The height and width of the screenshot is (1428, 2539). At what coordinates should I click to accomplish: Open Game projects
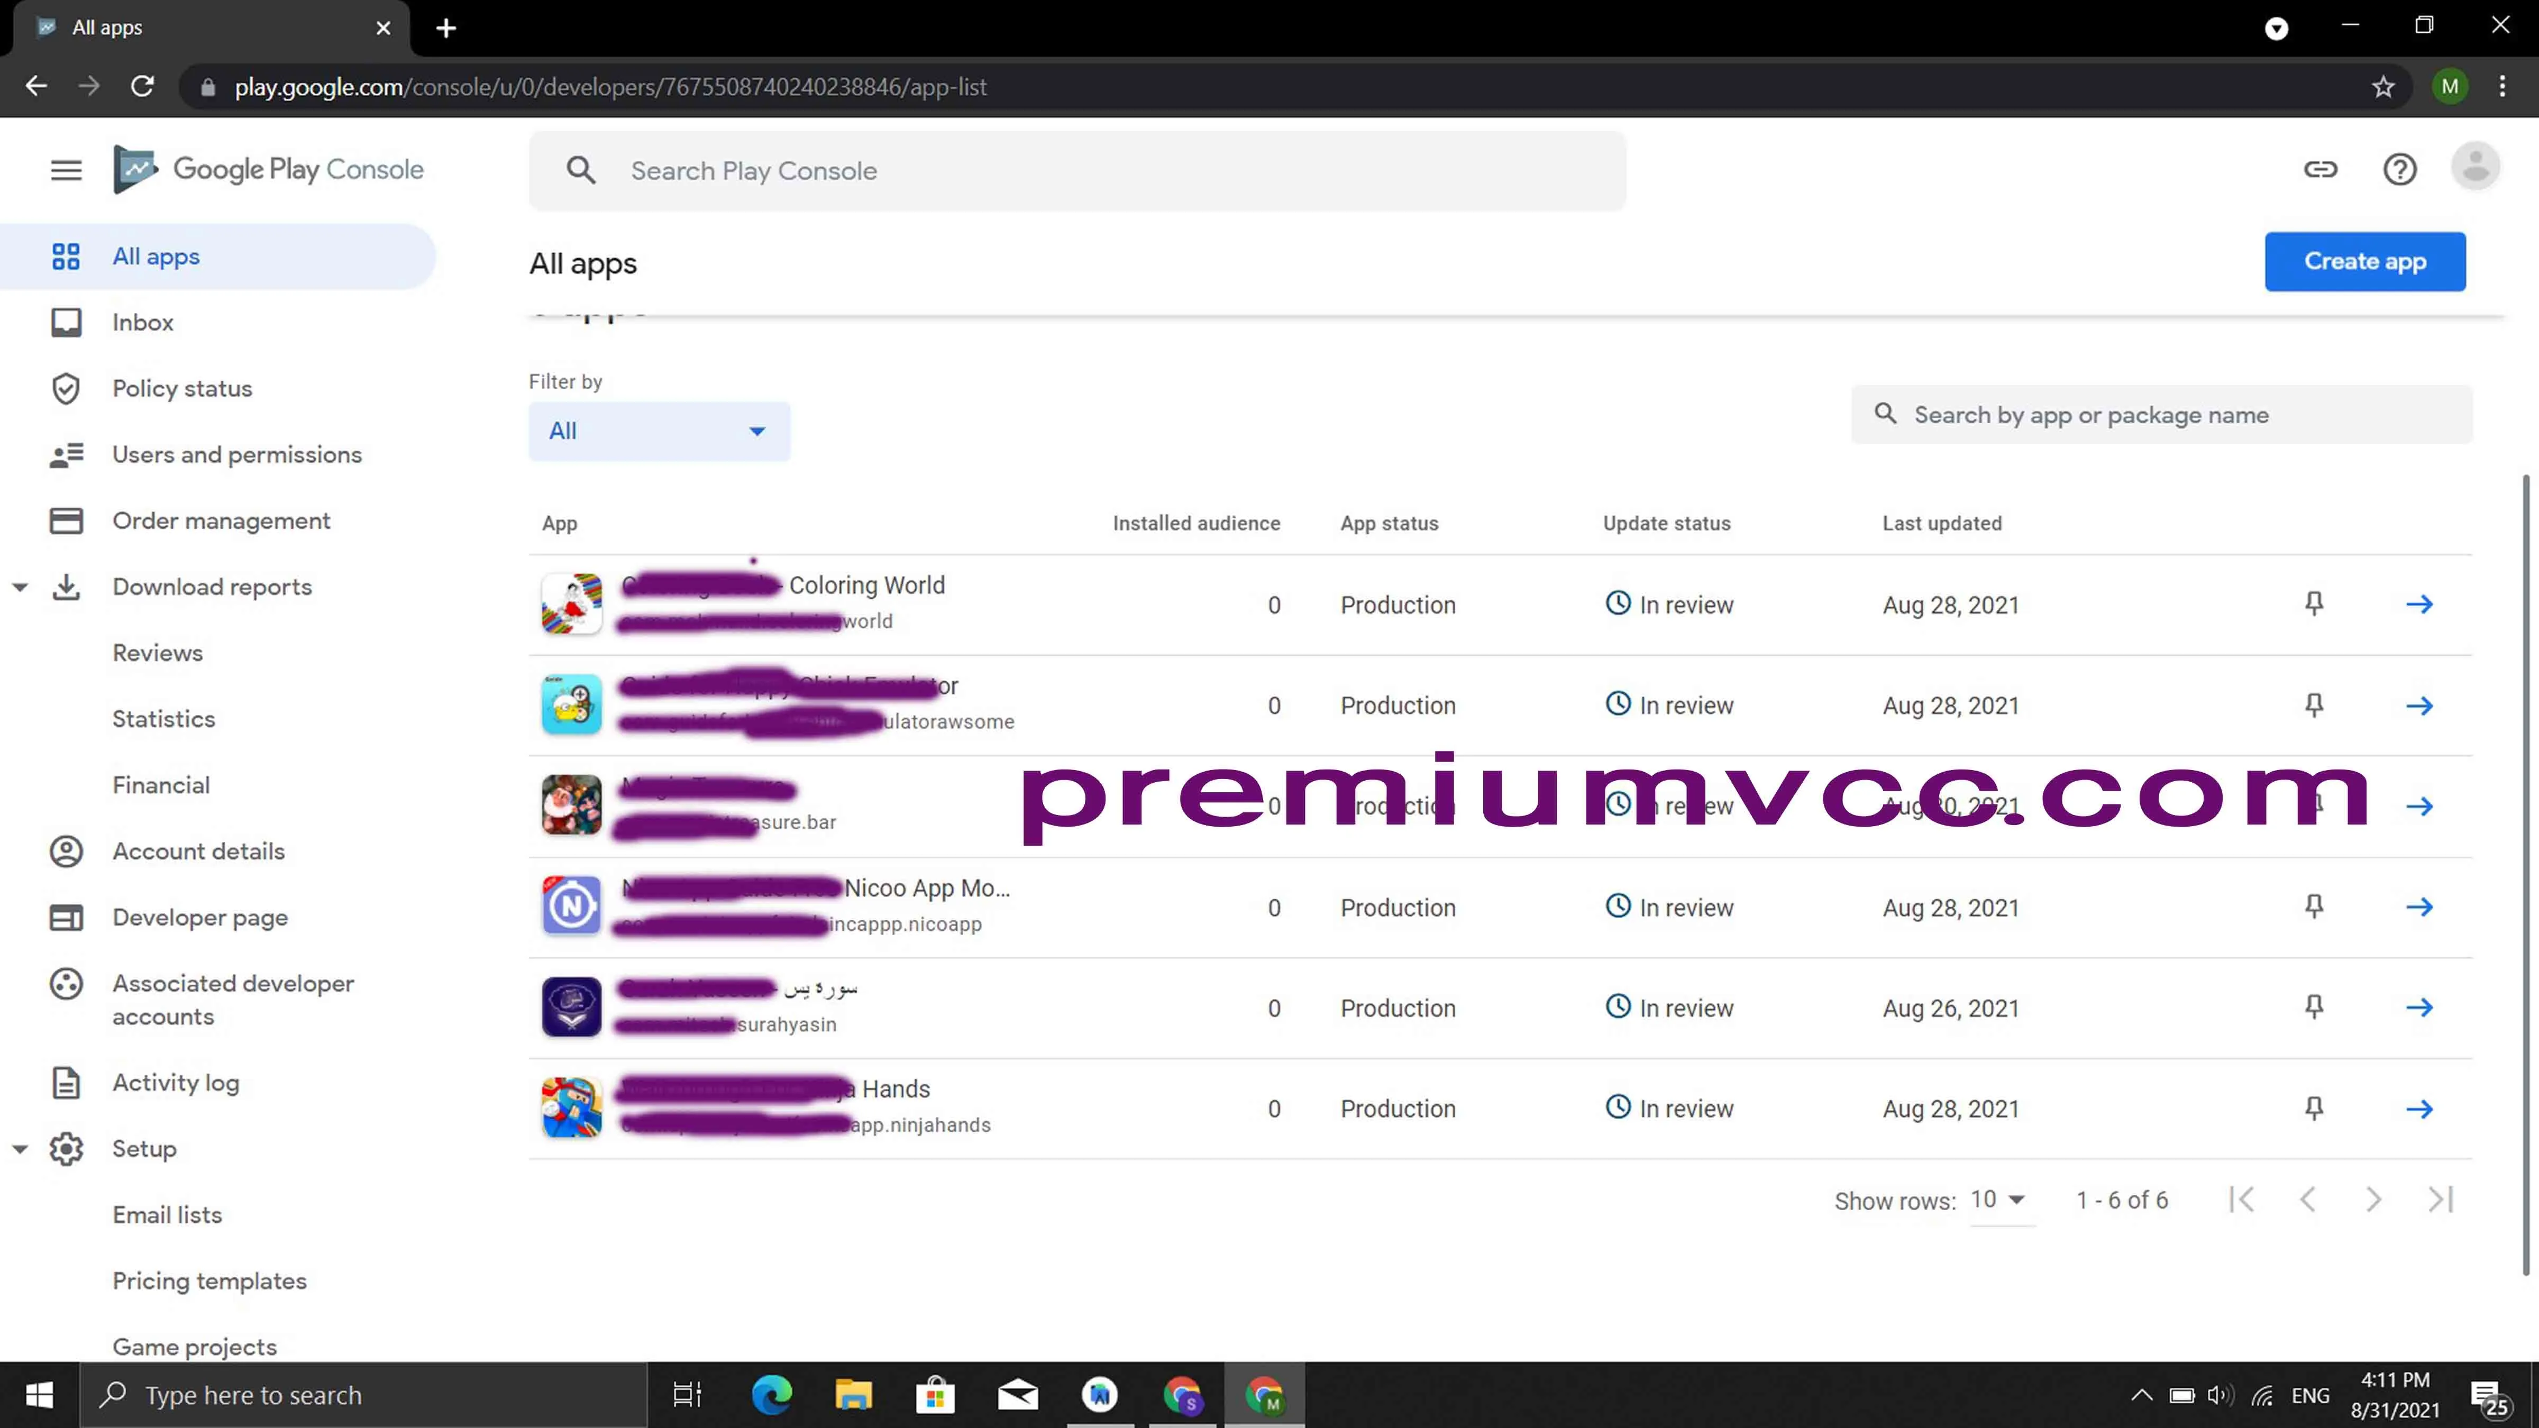point(194,1346)
